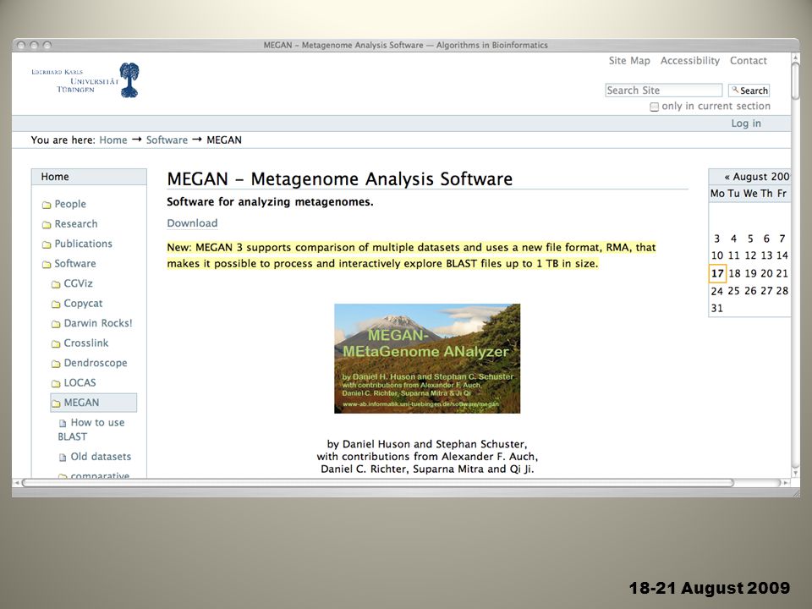
Task: Click the horizontal scrollbar left arrow
Action: (17, 483)
